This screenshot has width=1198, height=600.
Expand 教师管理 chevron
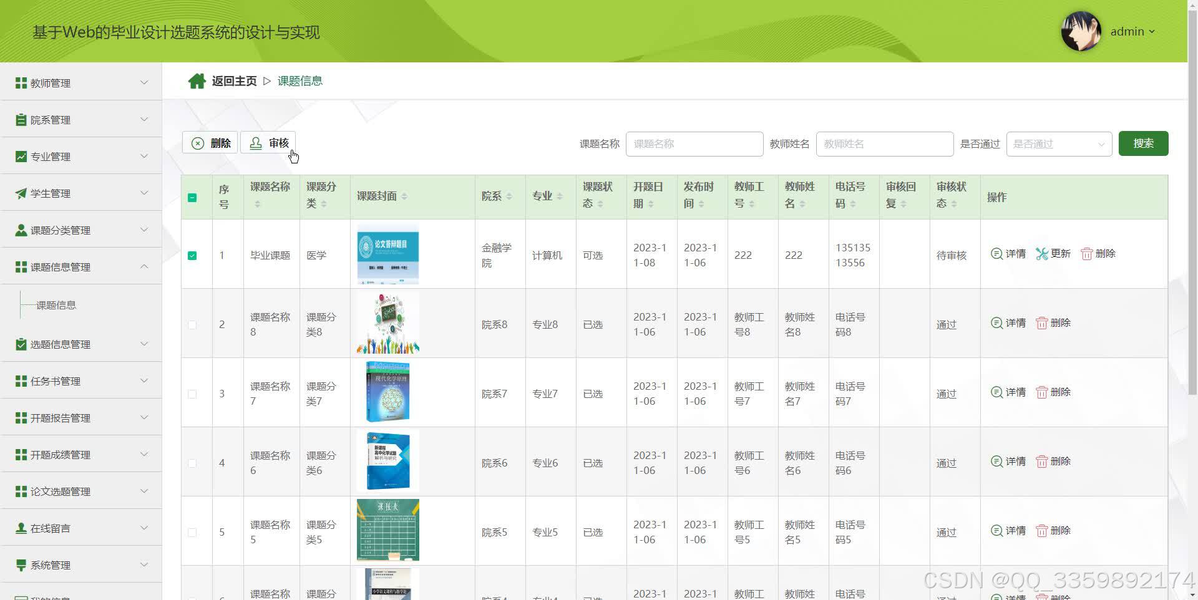(144, 83)
